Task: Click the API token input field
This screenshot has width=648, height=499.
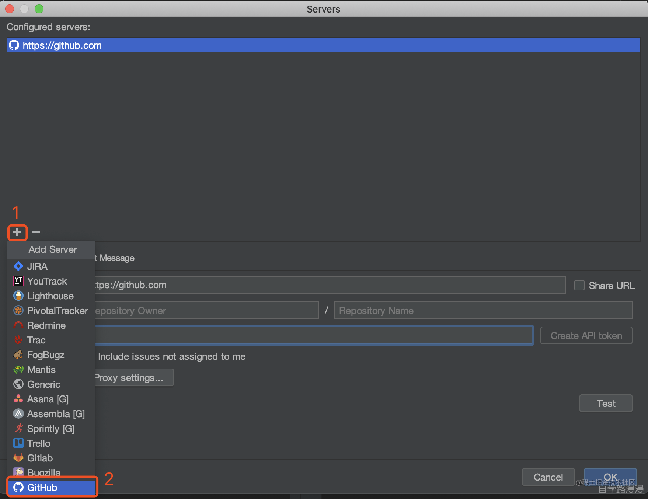Action: [314, 335]
